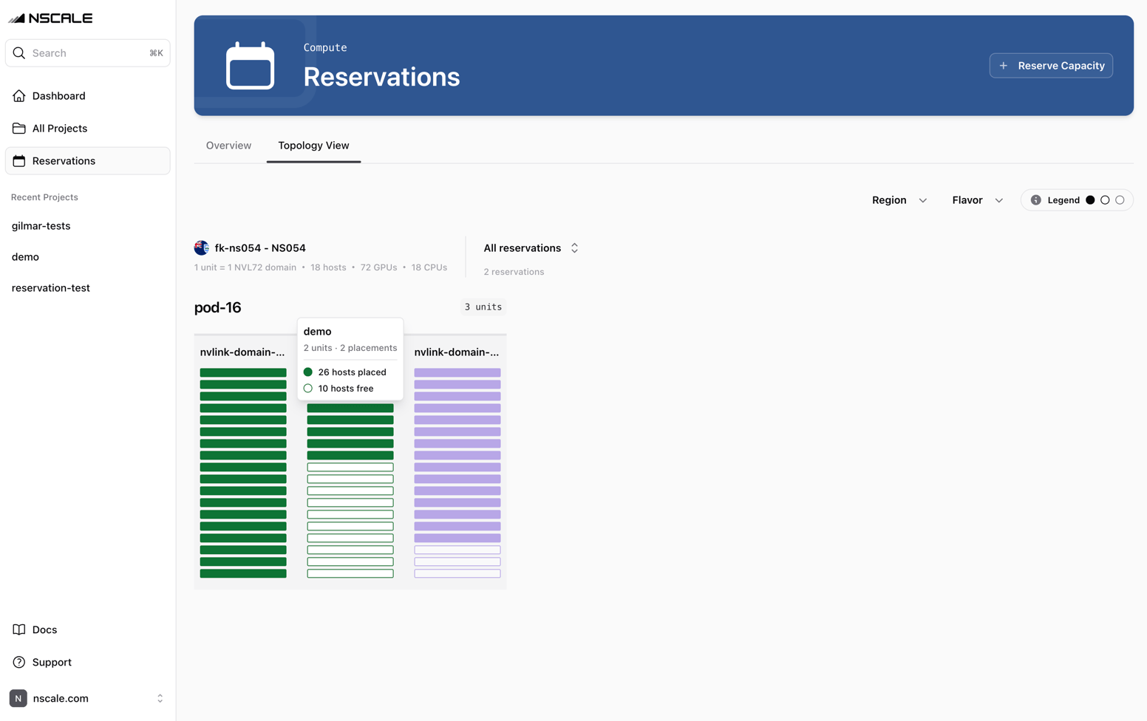Image resolution: width=1147 pixels, height=721 pixels.
Task: Select Reservations in the sidebar
Action: click(88, 161)
